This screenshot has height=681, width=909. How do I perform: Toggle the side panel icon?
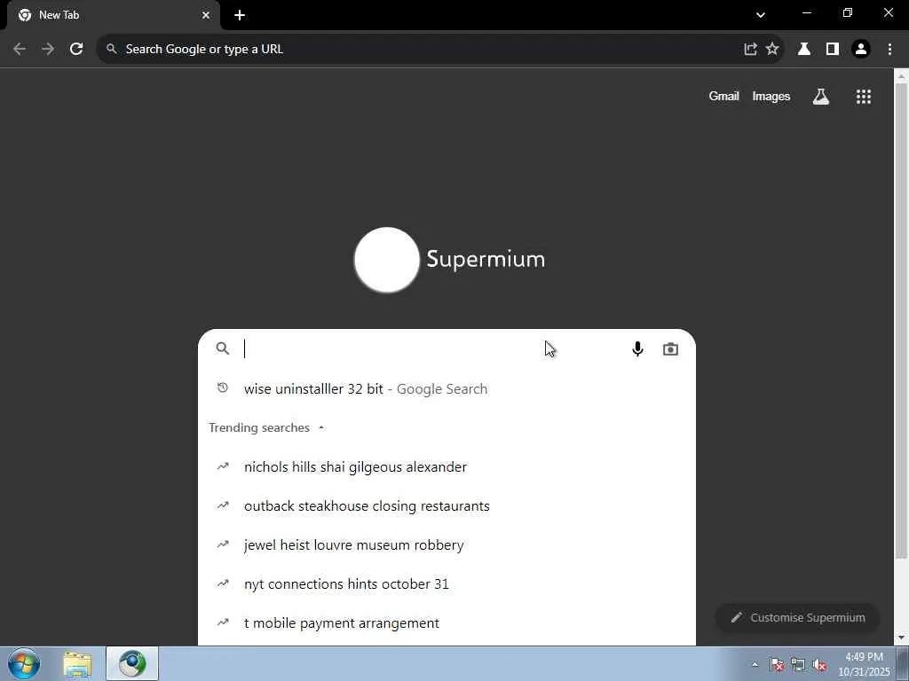pyautogui.click(x=833, y=50)
